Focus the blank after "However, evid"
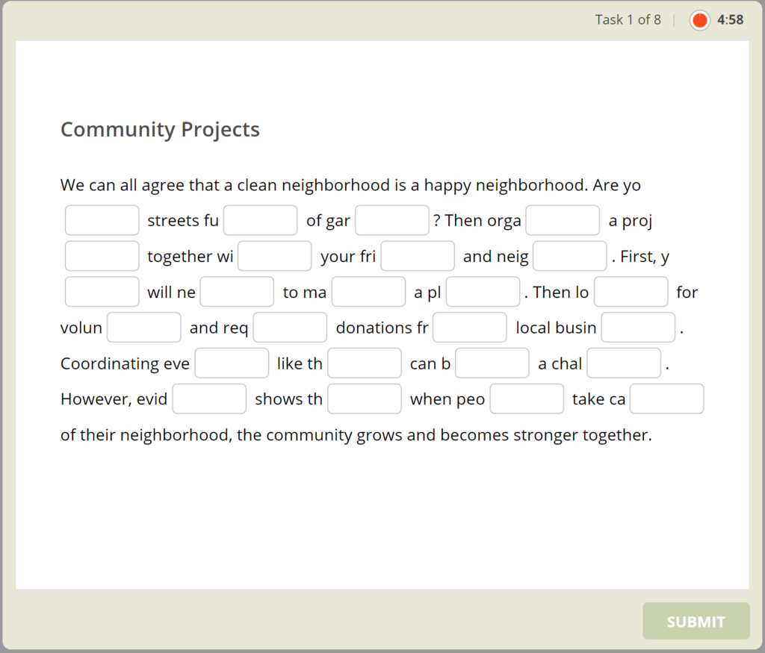The width and height of the screenshot is (765, 653). [x=209, y=399]
